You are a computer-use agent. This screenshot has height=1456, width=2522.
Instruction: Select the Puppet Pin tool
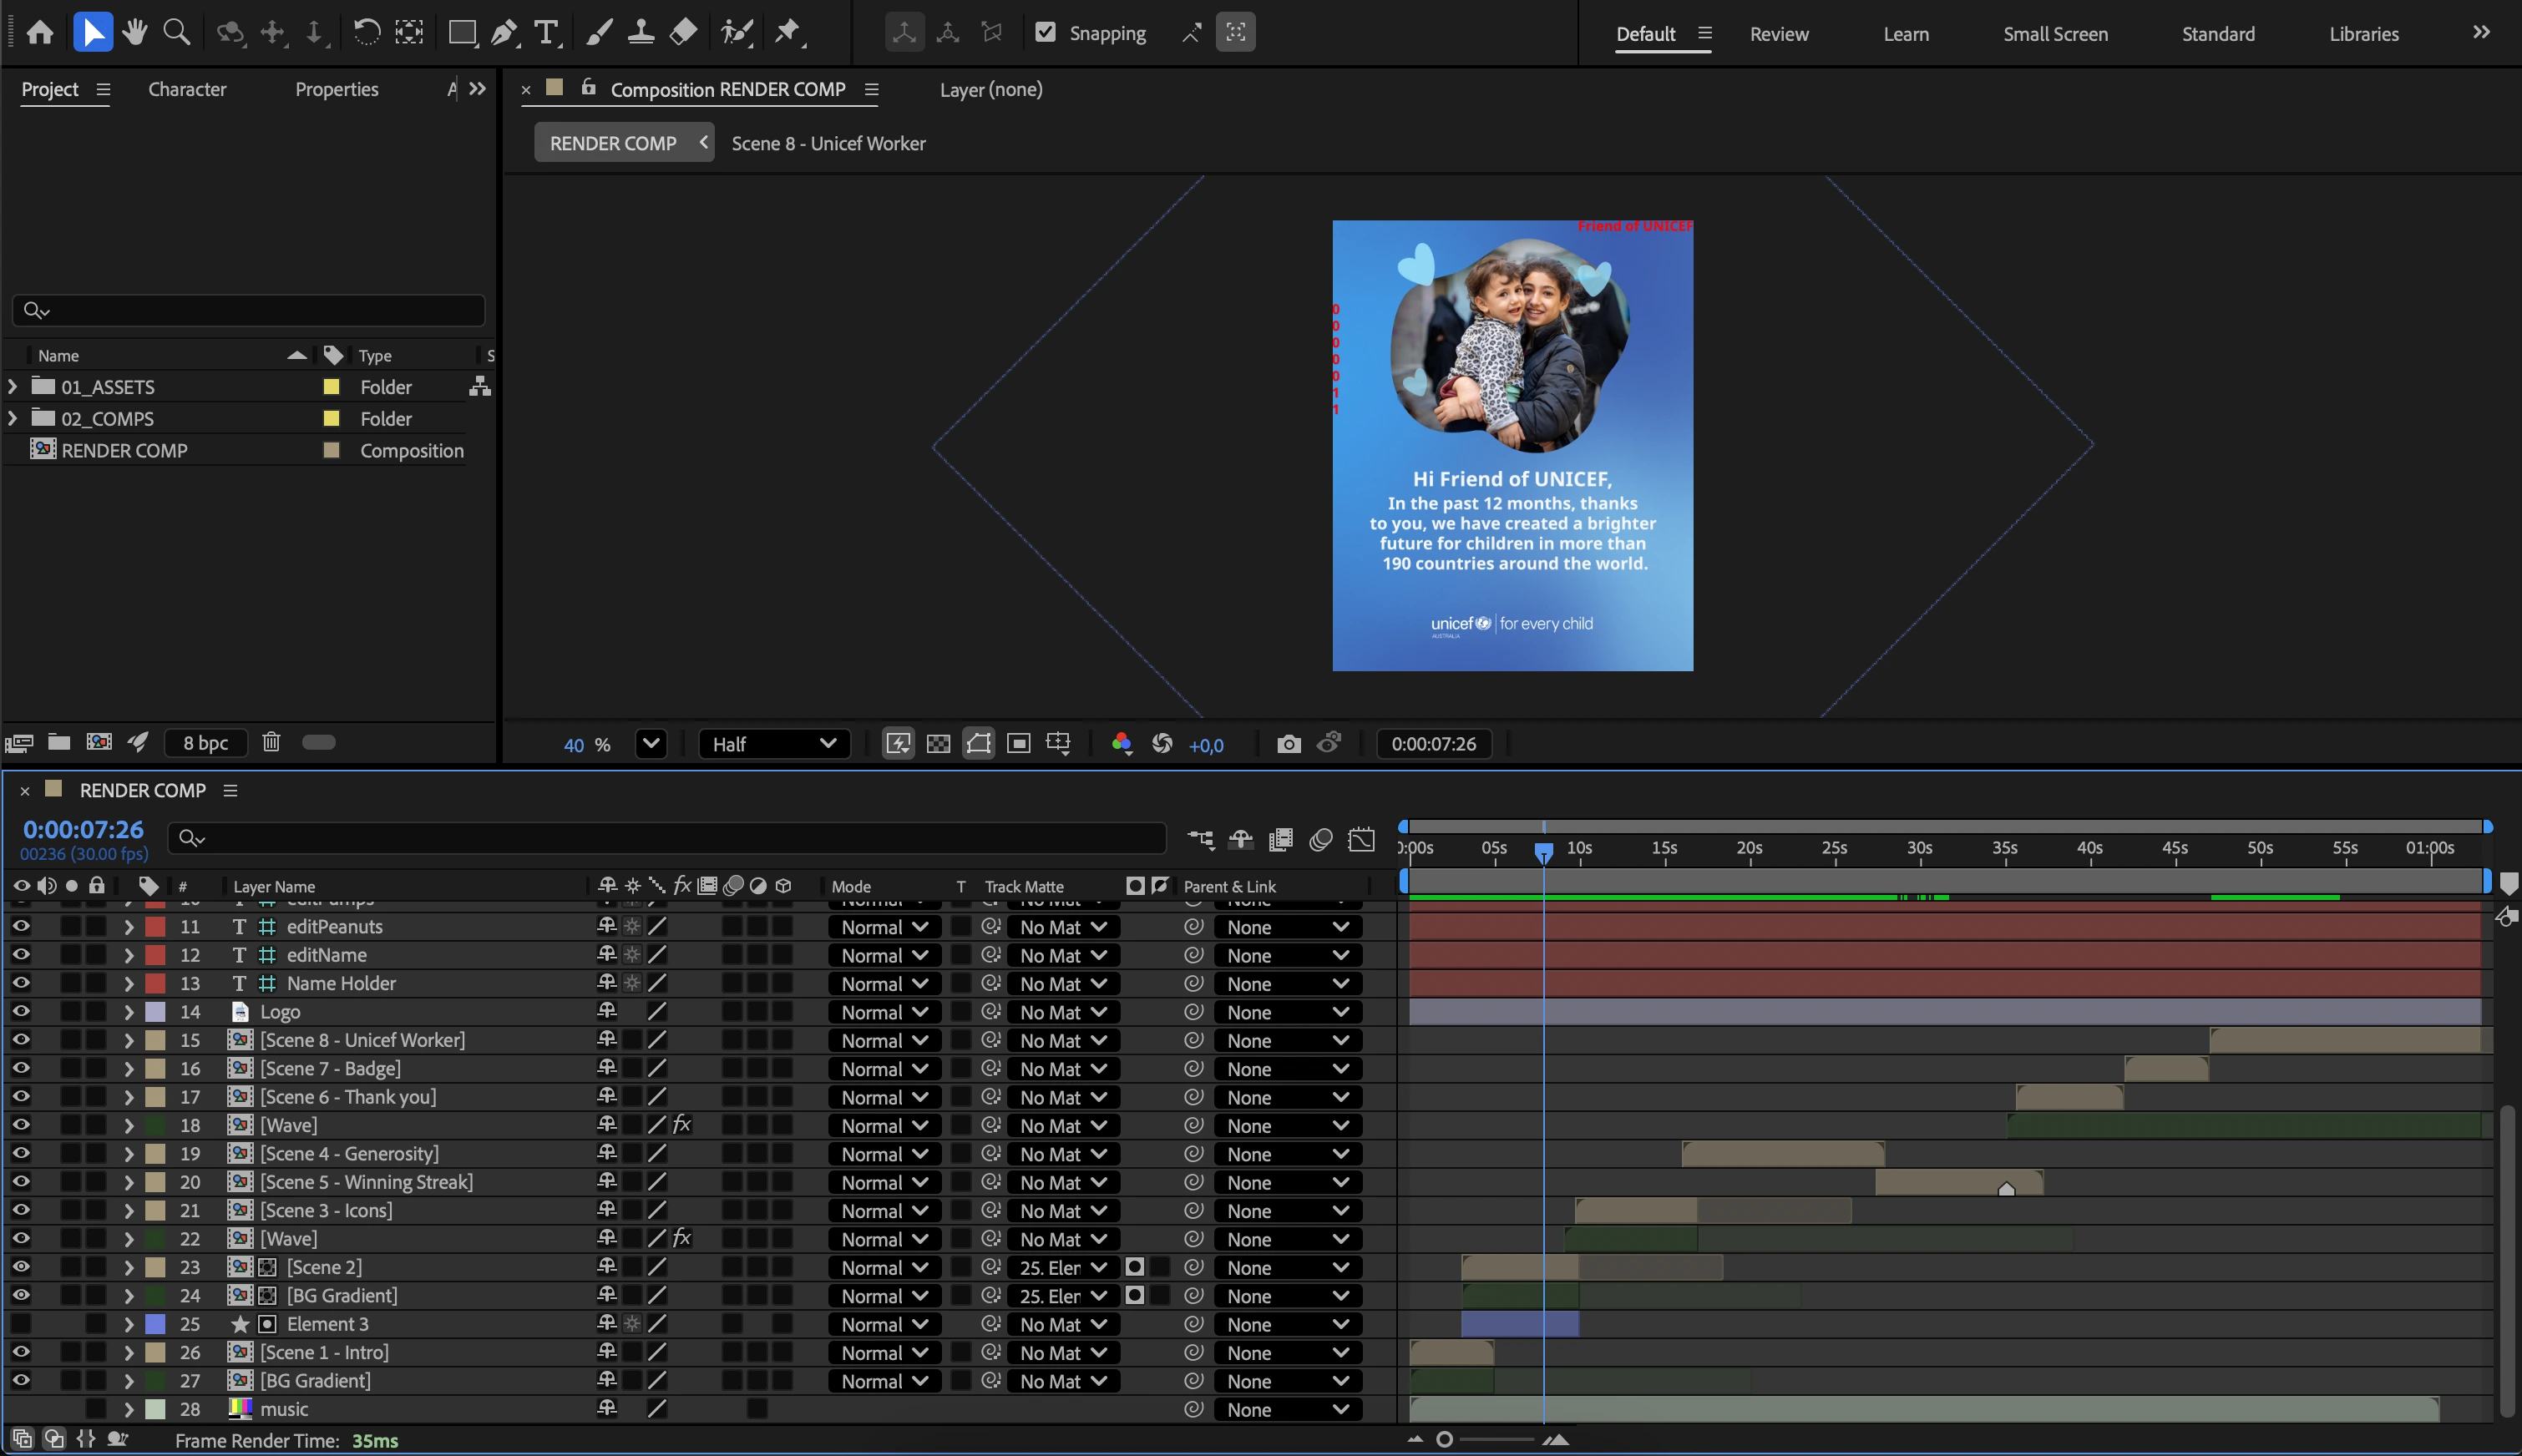coord(789,32)
